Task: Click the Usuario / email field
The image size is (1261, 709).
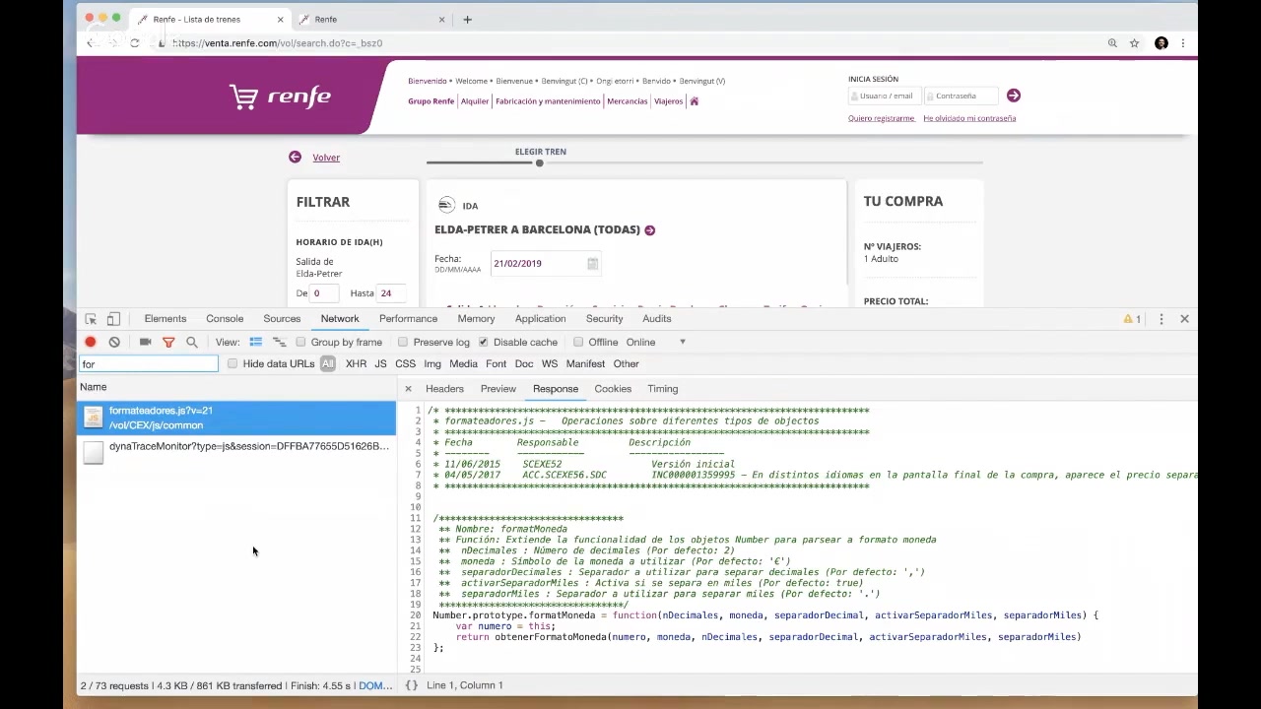Action: (886, 96)
